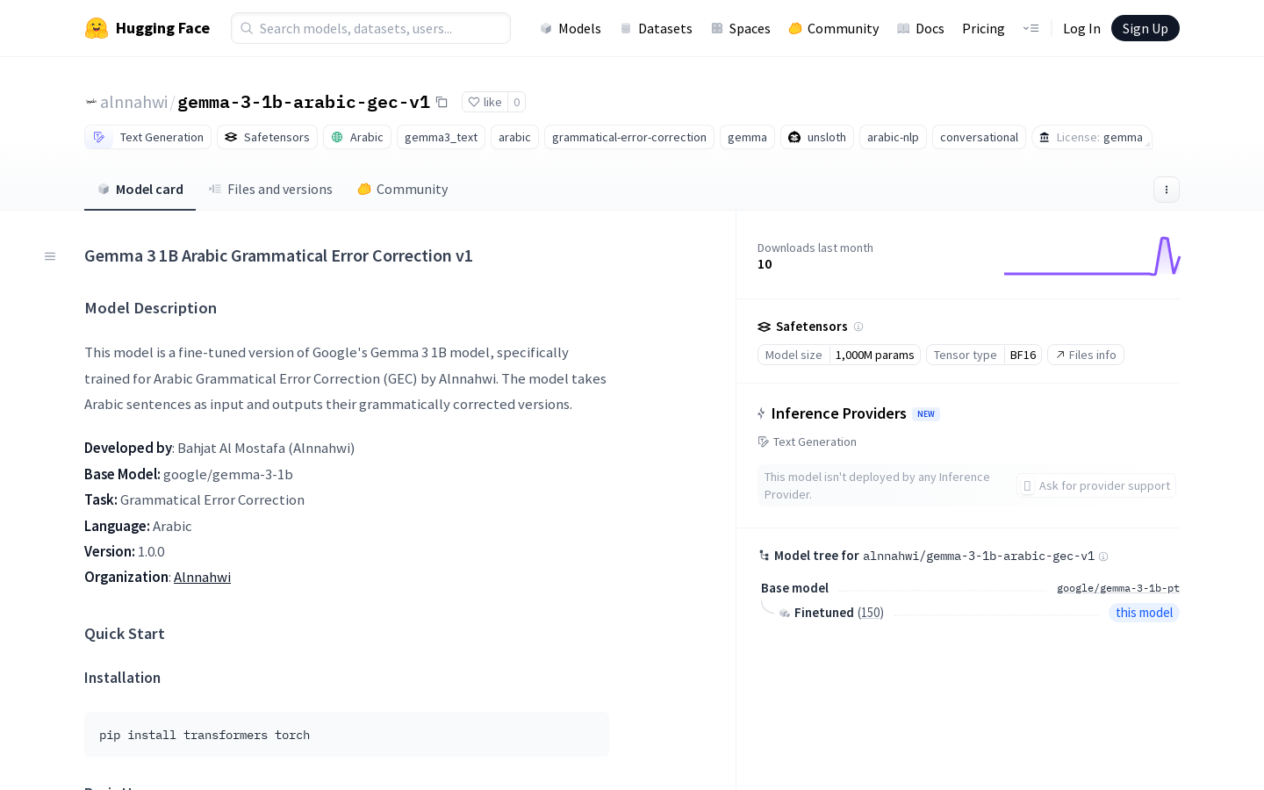Viewport: 1264px width, 790px height.
Task: Click the BF16 tensor type value
Action: (1023, 355)
